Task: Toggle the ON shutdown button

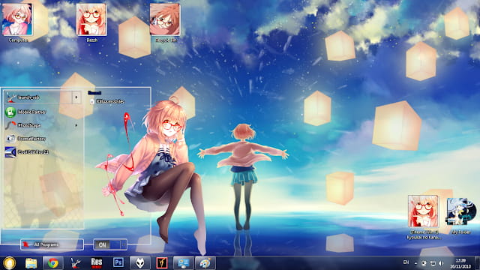Action: click(106, 244)
